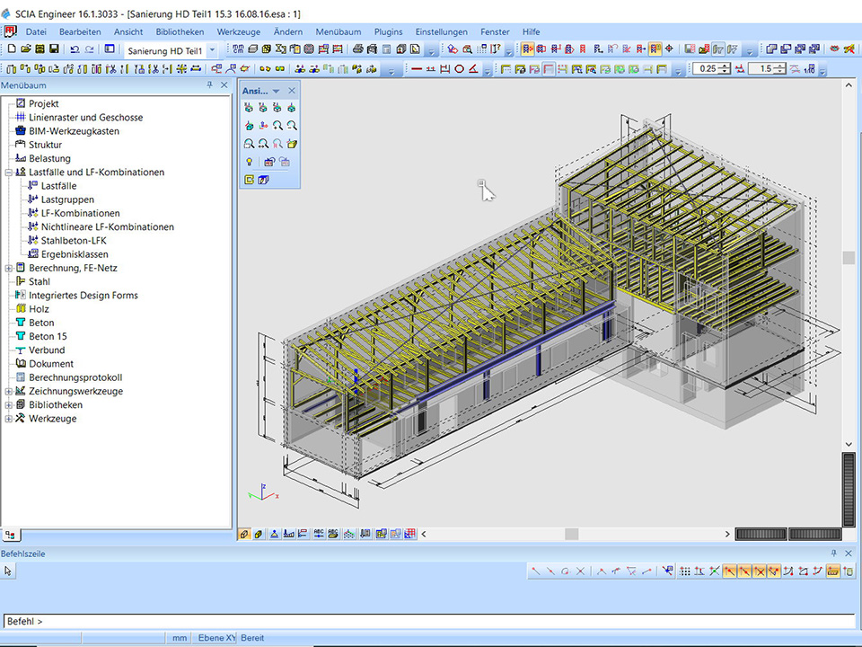Click the printer icon in the top toolbar
This screenshot has height=647, width=862.
click(357, 49)
